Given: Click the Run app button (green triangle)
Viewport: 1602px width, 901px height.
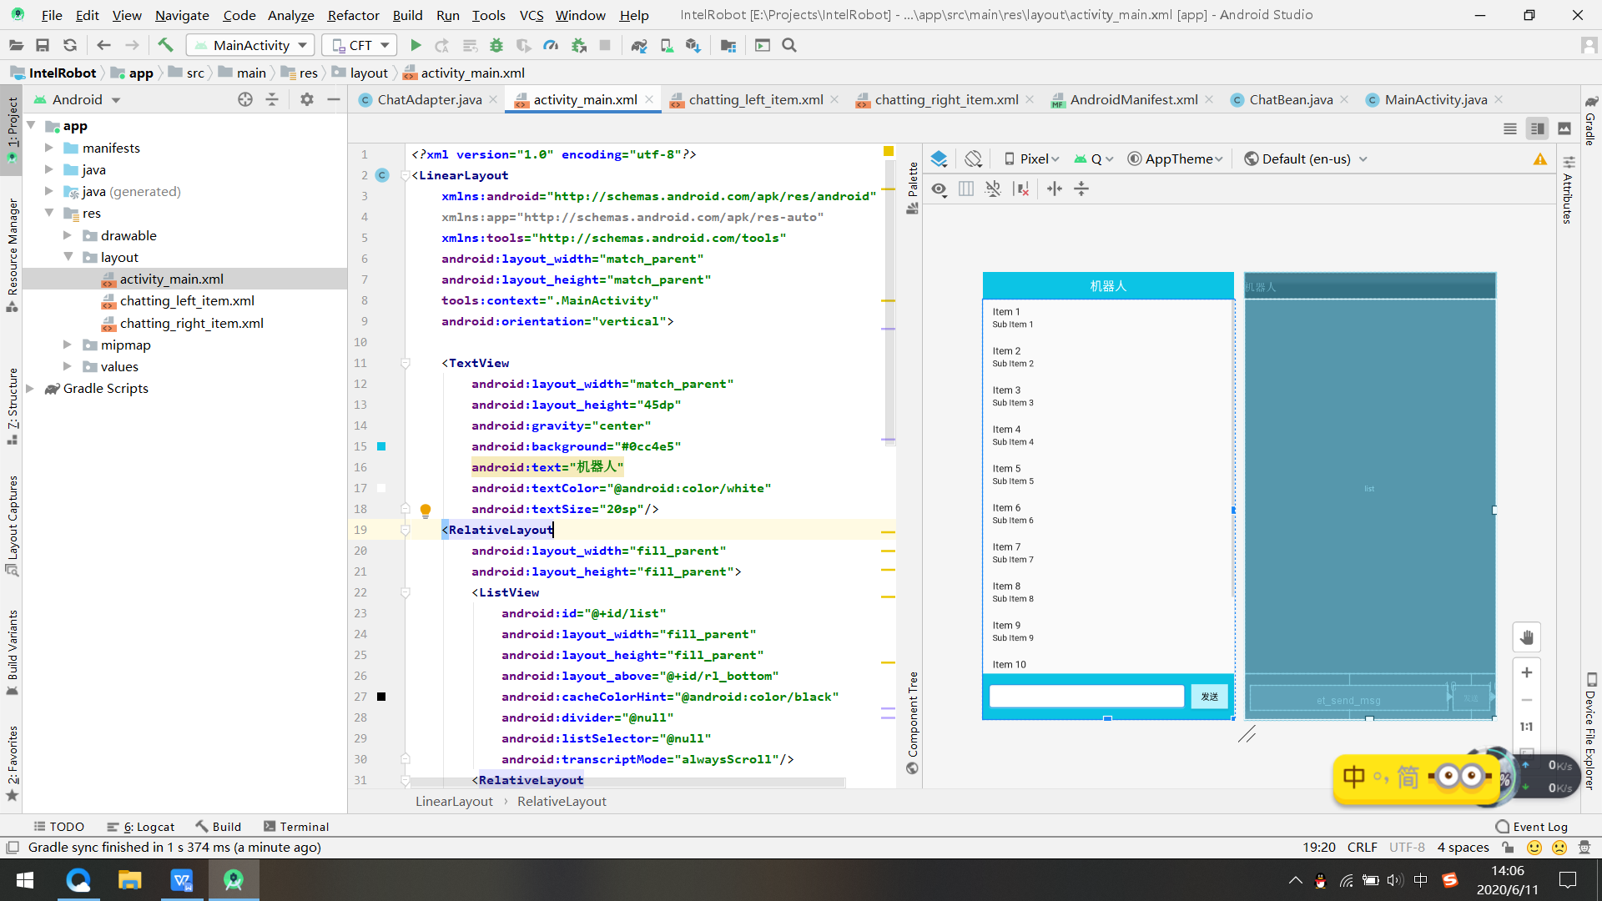Looking at the screenshot, I should click(415, 45).
